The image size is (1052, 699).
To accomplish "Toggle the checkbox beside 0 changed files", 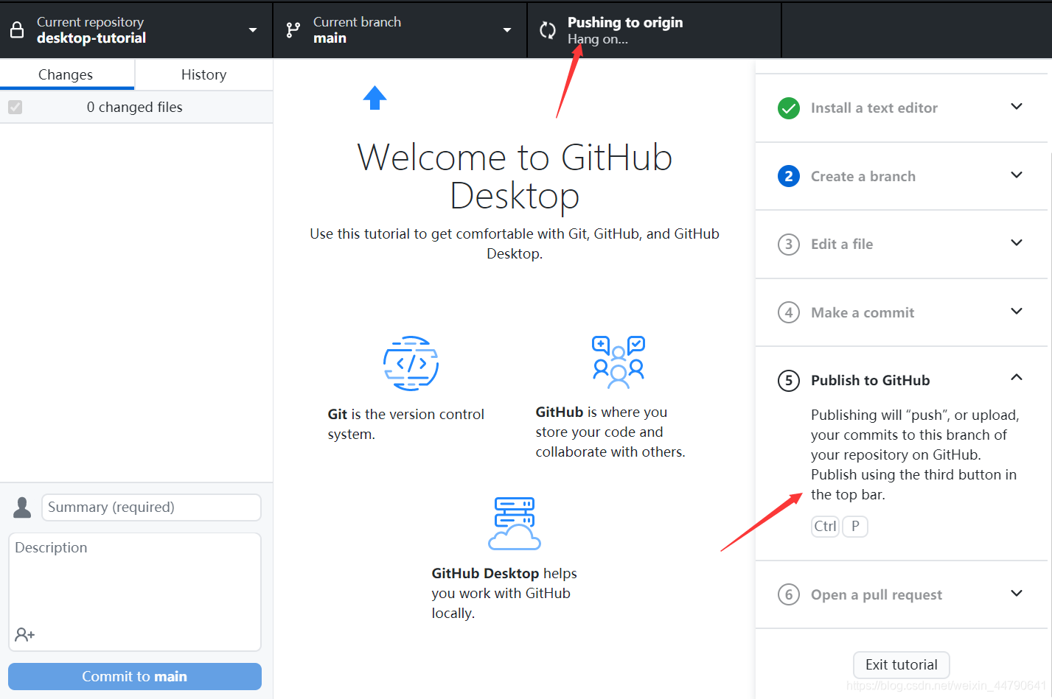I will point(15,108).
